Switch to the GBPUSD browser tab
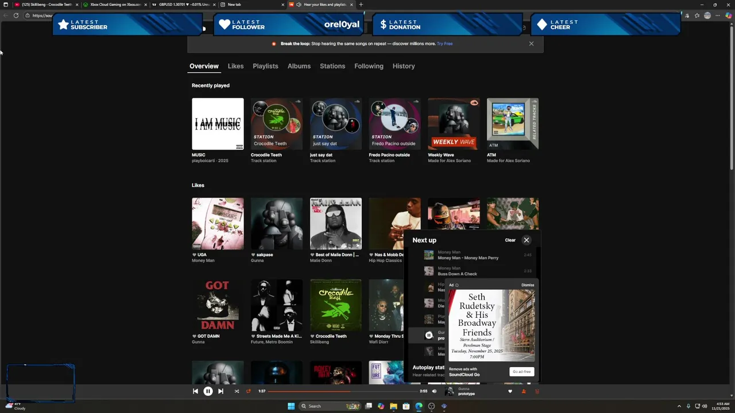The image size is (735, 413). pos(184,5)
